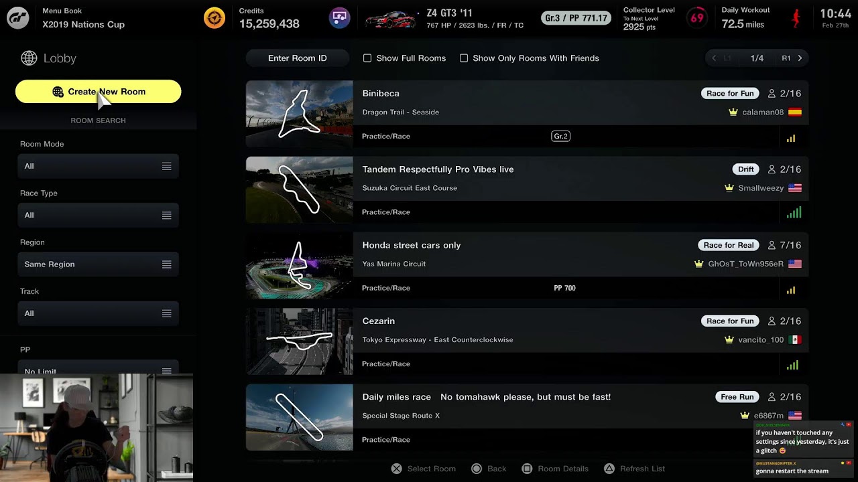The width and height of the screenshot is (858, 482).
Task: Click the 1/4 page indicator
Action: coord(757,58)
